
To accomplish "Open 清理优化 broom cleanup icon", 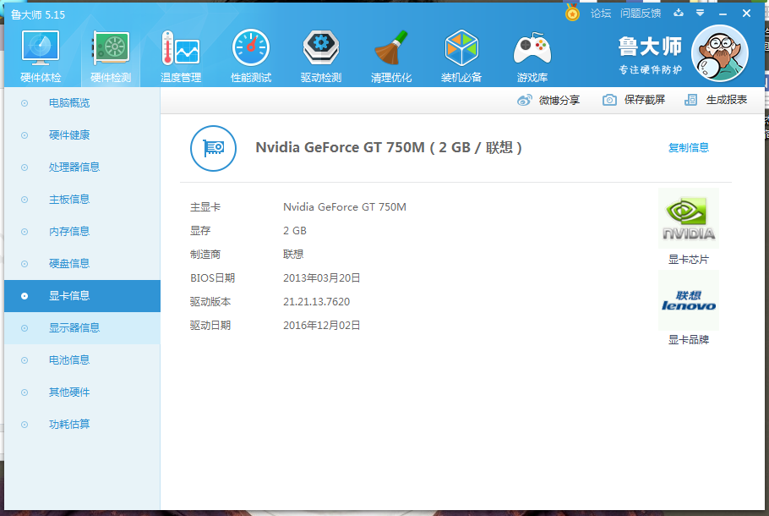I will coord(391,47).
